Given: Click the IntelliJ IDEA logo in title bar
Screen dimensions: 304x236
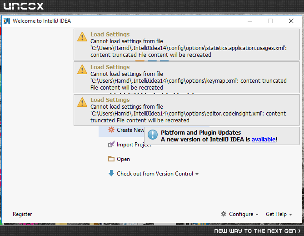Looking at the screenshot, I should [7, 21].
